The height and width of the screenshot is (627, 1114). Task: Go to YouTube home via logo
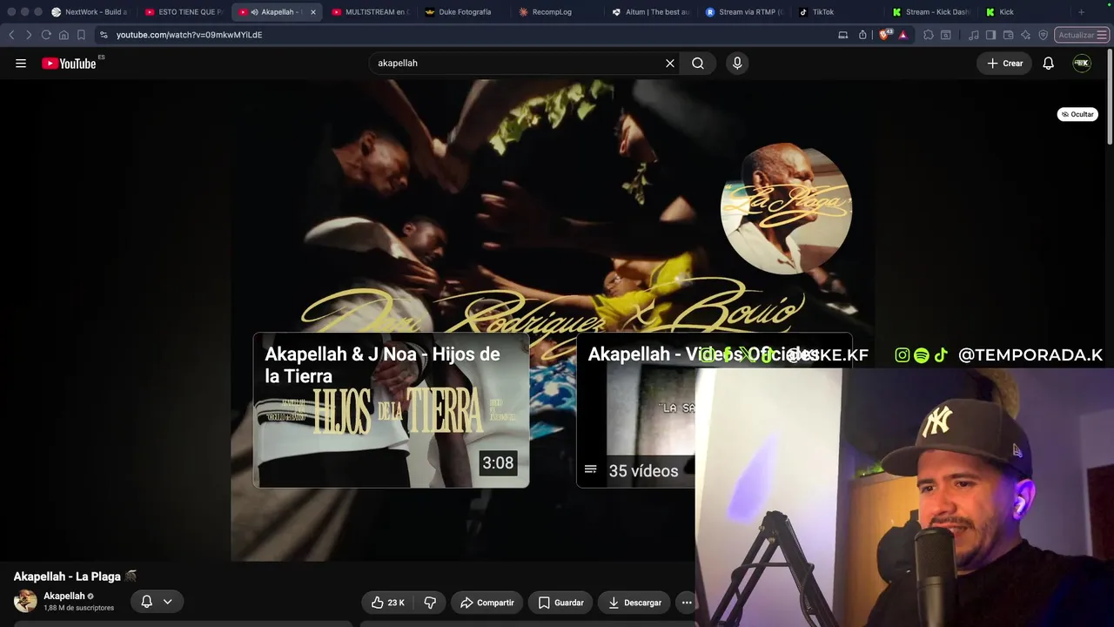tap(69, 64)
